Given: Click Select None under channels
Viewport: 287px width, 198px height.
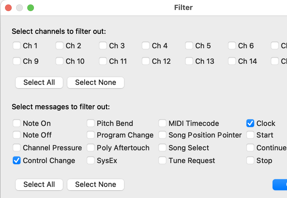Looking at the screenshot, I should pyautogui.click(x=96, y=82).
